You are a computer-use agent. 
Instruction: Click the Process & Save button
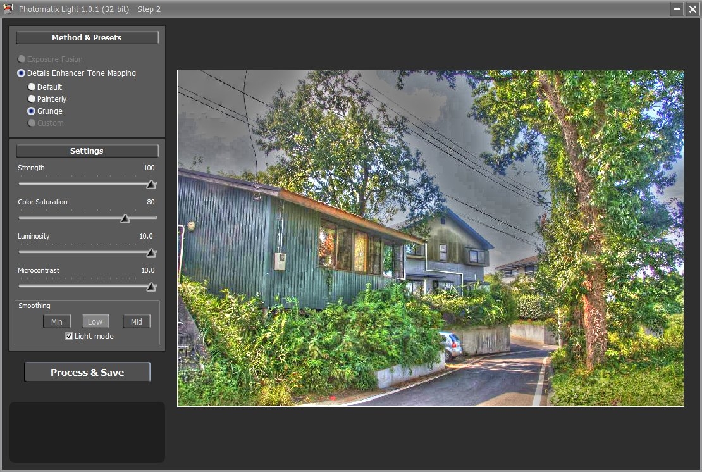point(87,372)
